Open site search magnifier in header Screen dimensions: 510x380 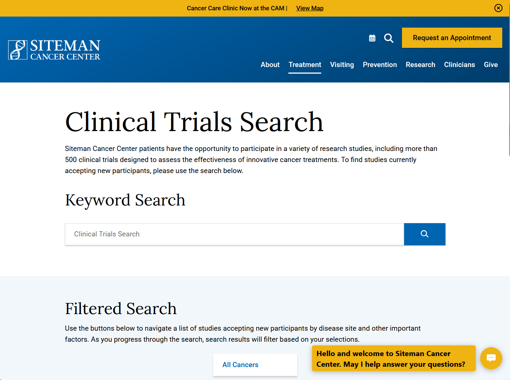[x=389, y=38]
